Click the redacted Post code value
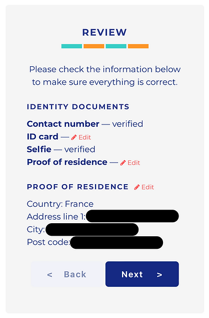209x318 pixels. (x=116, y=243)
